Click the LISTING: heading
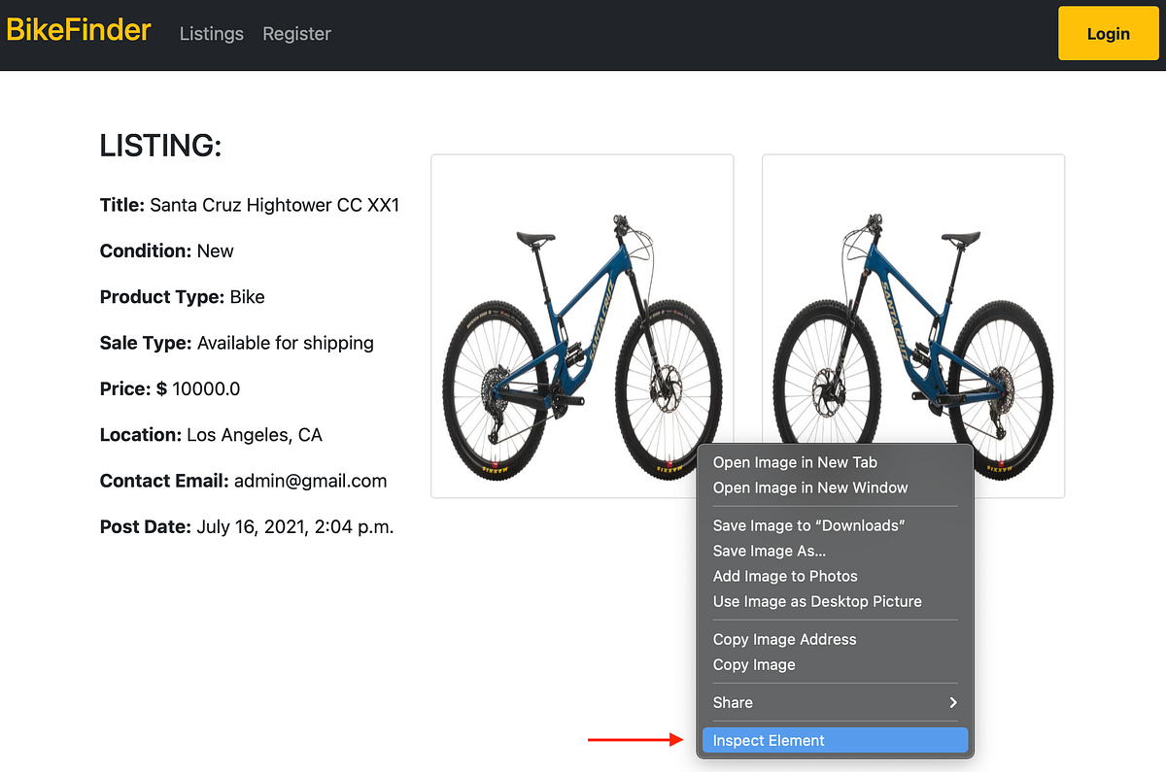 [160, 146]
